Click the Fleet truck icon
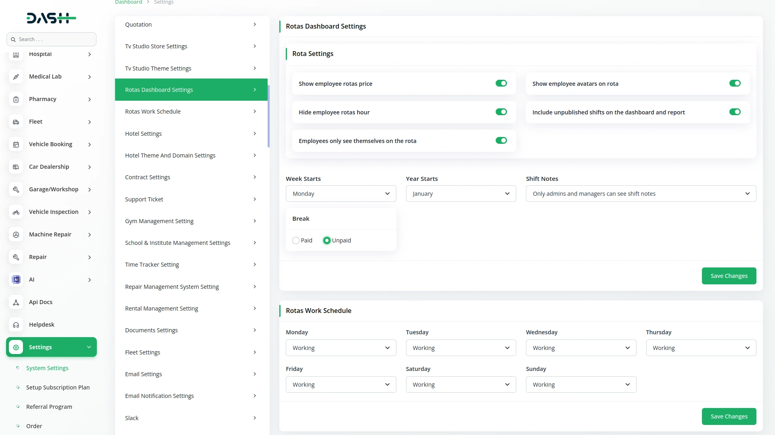Image resolution: width=775 pixels, height=435 pixels. tap(16, 122)
